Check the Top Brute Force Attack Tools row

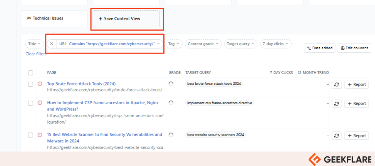tap(31, 84)
